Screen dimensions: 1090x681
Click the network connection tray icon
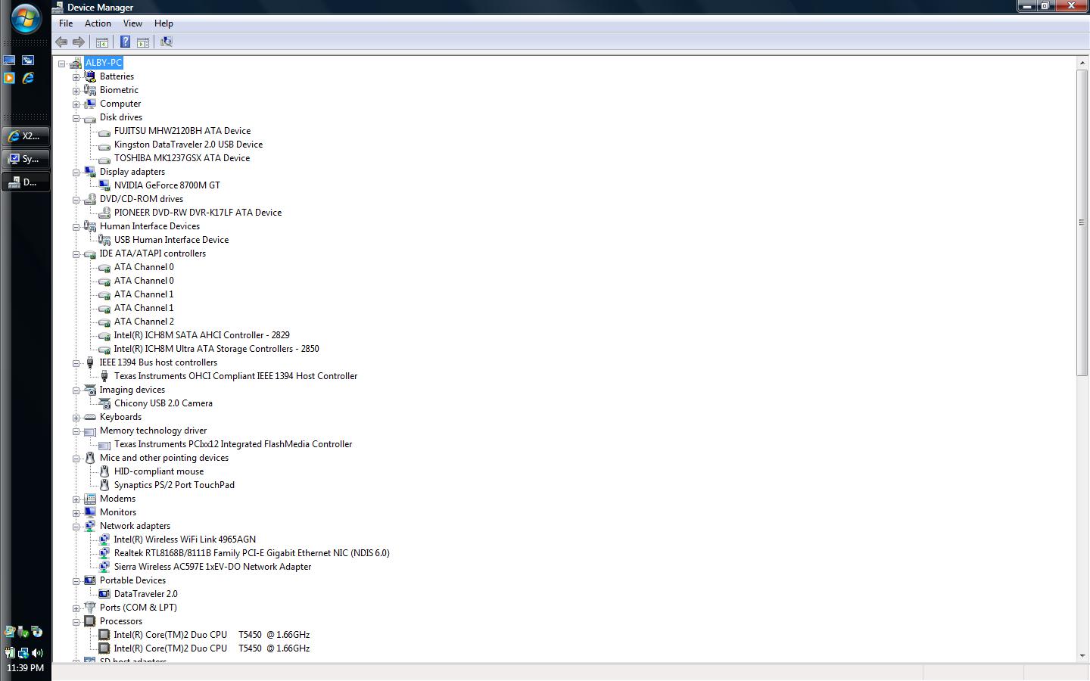pos(23,652)
